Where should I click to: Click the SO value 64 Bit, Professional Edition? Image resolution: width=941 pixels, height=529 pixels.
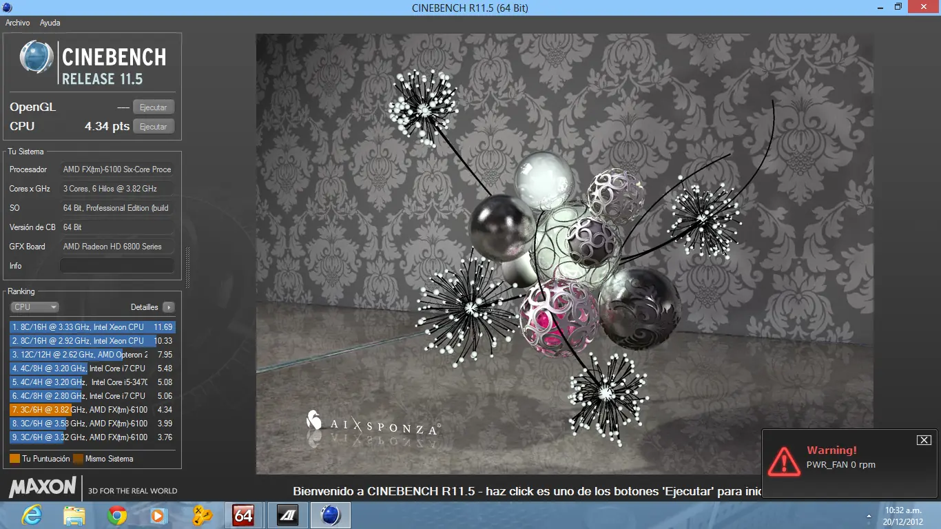117,208
